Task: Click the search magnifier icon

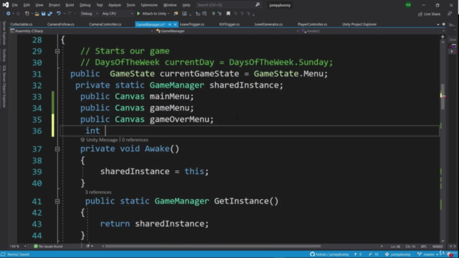Action: 257,5
